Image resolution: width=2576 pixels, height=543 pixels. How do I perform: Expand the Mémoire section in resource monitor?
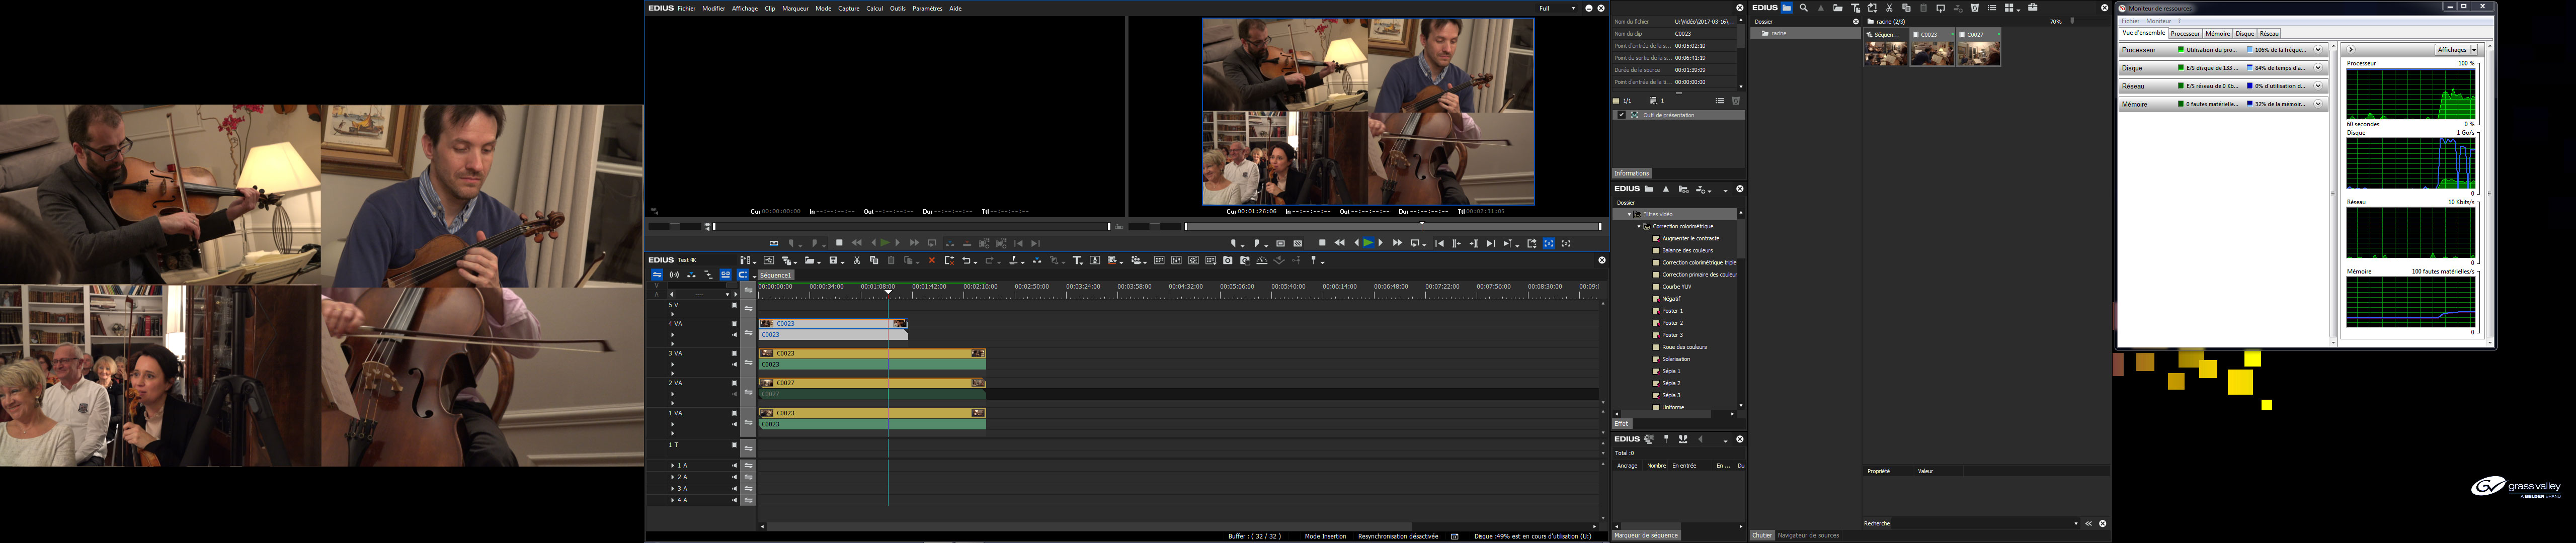coord(2318,104)
